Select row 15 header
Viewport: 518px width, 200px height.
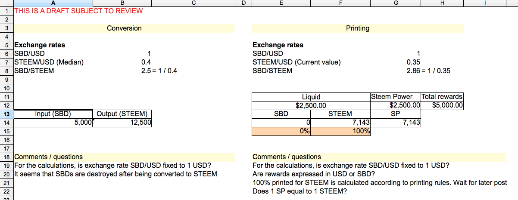pos(7,131)
